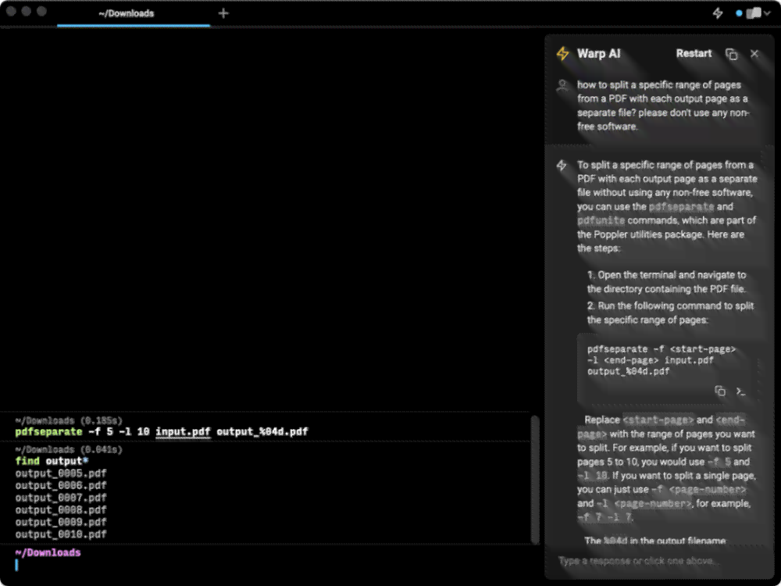The image size is (781, 586).
Task: Click the underlined input.pdf argument
Action: tap(184, 431)
